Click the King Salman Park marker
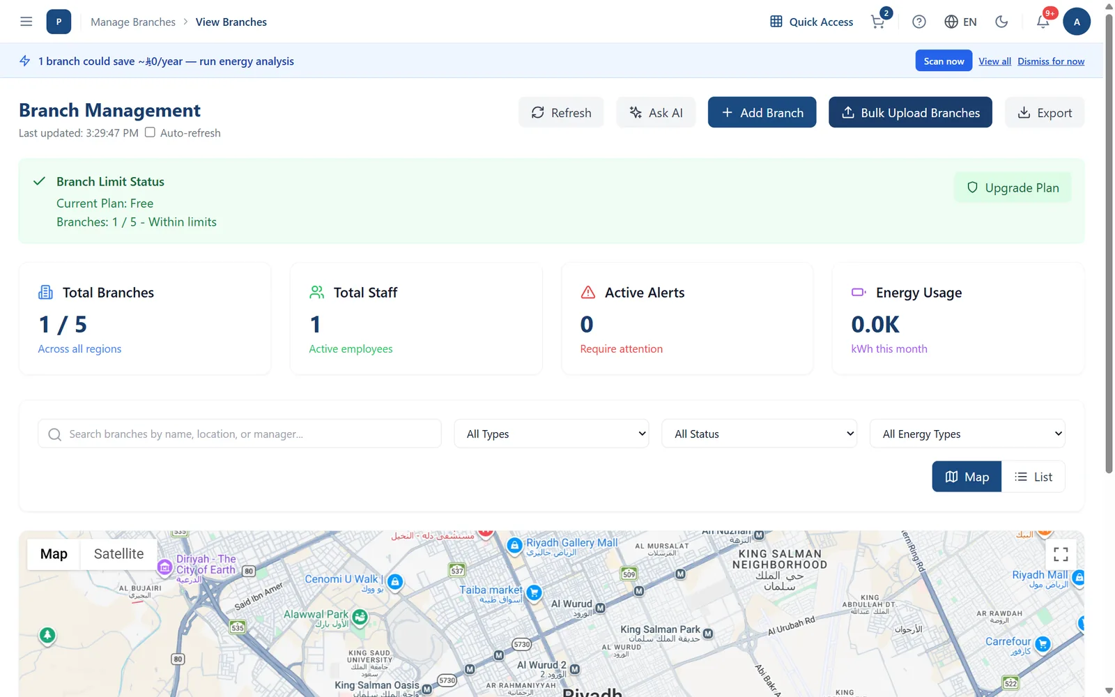 (x=708, y=634)
